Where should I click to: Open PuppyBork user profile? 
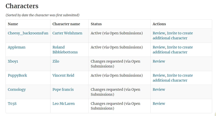coord(17,75)
